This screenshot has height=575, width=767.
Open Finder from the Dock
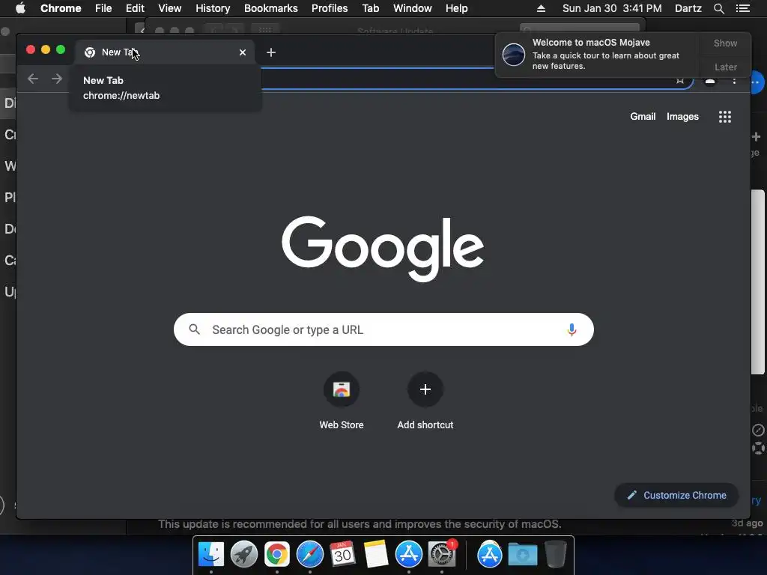coord(210,555)
